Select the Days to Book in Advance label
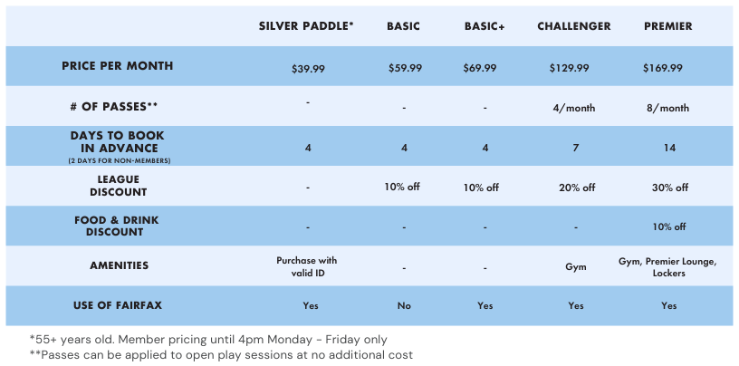 pos(118,142)
